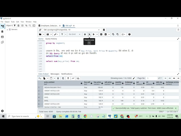Click the PSQL Tool terminal icon in Object Explorer

tap(34, 26)
